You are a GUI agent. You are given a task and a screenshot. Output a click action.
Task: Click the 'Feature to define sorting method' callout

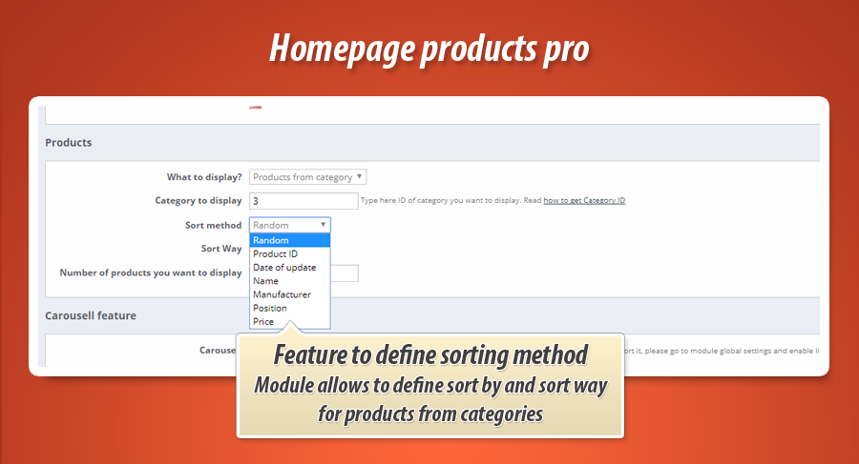[x=429, y=355]
